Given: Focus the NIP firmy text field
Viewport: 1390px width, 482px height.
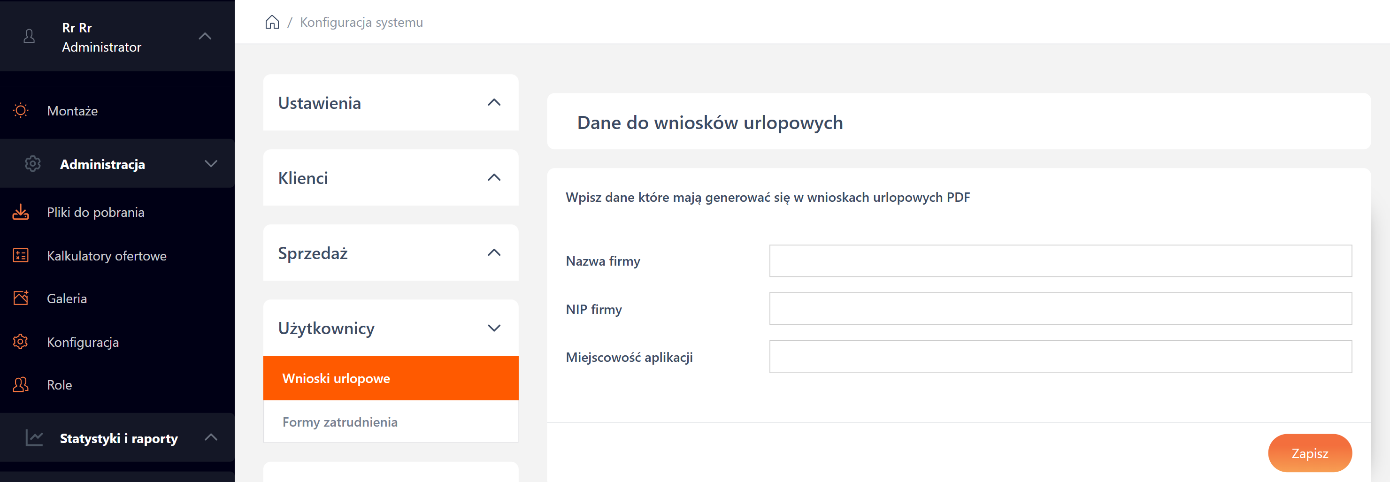Looking at the screenshot, I should click(x=1060, y=309).
